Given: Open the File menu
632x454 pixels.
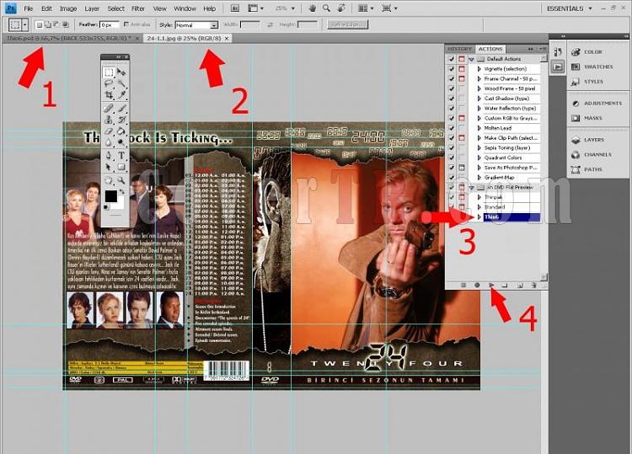Looking at the screenshot, I should click(x=28, y=8).
